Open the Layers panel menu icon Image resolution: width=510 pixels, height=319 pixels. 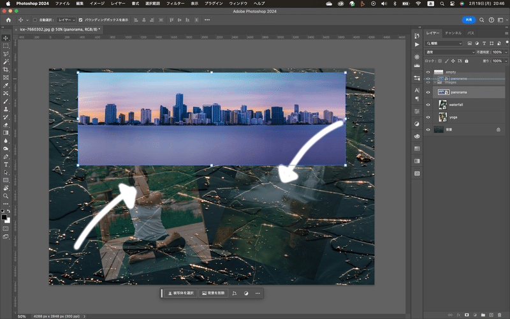coord(506,33)
